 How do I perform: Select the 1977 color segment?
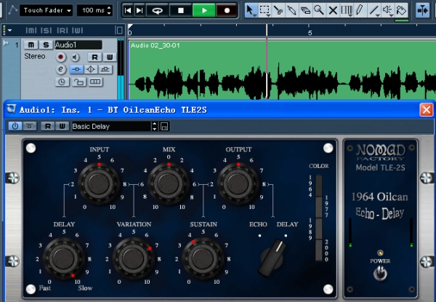[319, 207]
